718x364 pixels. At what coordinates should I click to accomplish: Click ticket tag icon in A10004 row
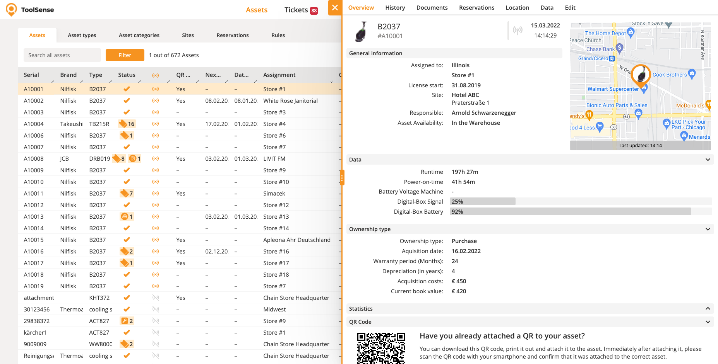[x=123, y=124]
